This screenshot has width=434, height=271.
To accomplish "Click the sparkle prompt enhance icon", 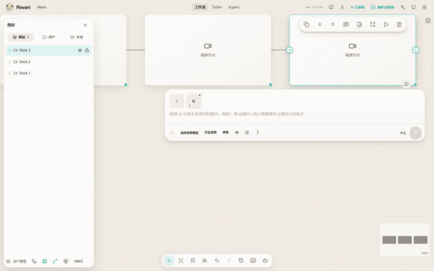I will [x=237, y=132].
